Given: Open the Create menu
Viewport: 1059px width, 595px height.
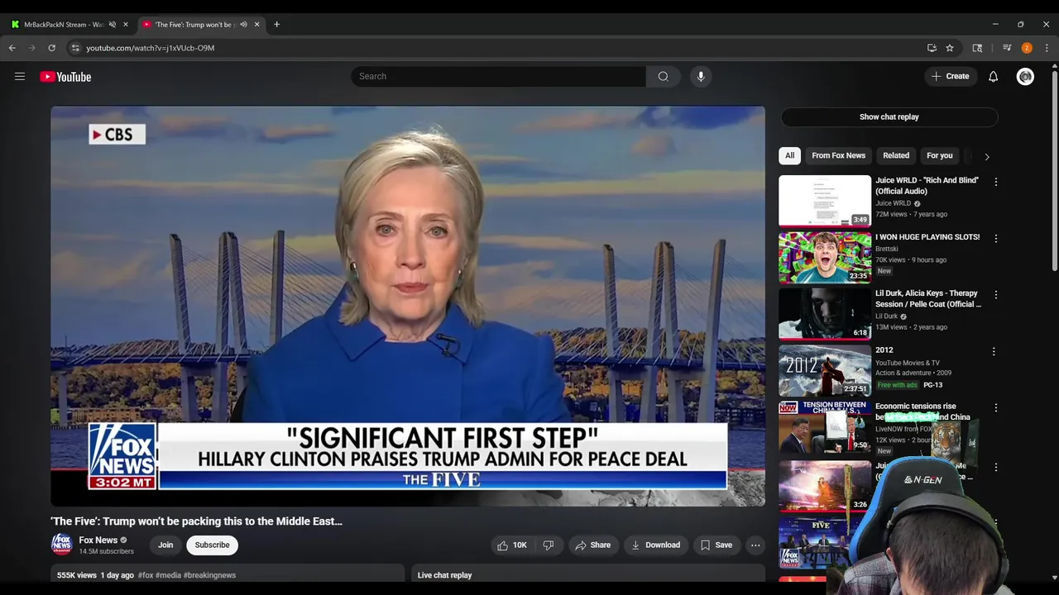Looking at the screenshot, I should (950, 76).
